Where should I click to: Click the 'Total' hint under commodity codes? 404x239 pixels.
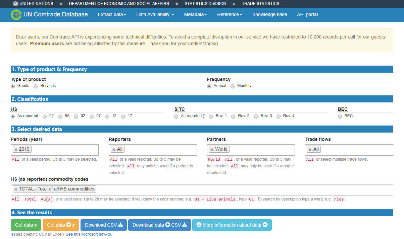[30, 199]
